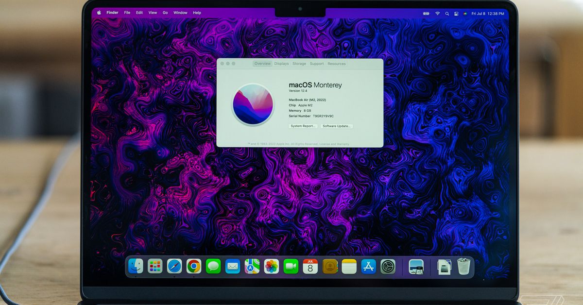Switch to the Storage tab
The height and width of the screenshot is (305, 583).
coord(299,64)
